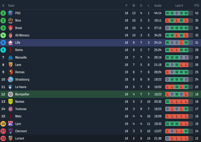The width and height of the screenshot is (201, 142).
Task: Click the Lyon club crest
Action: (x=11, y=124)
